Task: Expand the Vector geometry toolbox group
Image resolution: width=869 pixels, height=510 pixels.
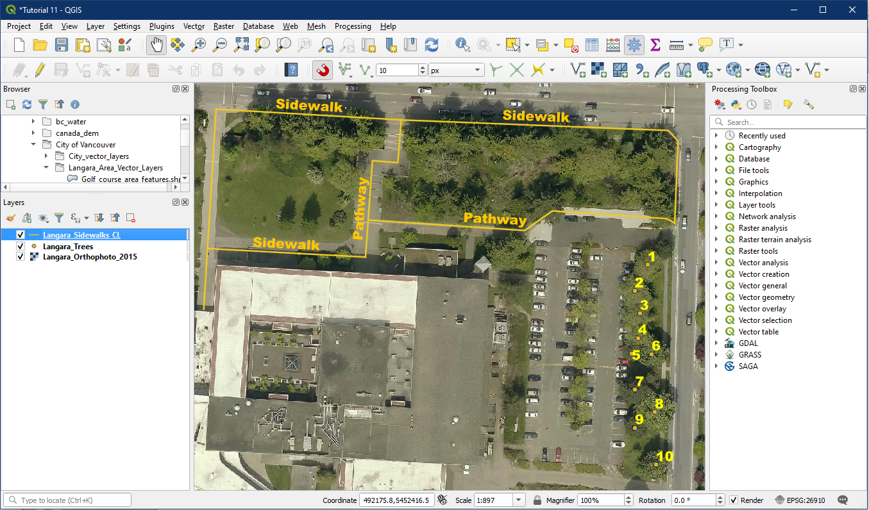Action: point(716,297)
